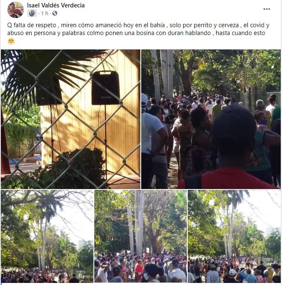Open the speakers behind fence photo
The width and height of the screenshot is (282, 285).
tap(70, 119)
